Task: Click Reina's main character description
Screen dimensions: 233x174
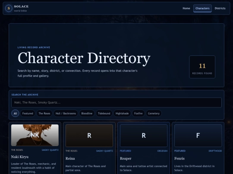Action: click(85, 168)
